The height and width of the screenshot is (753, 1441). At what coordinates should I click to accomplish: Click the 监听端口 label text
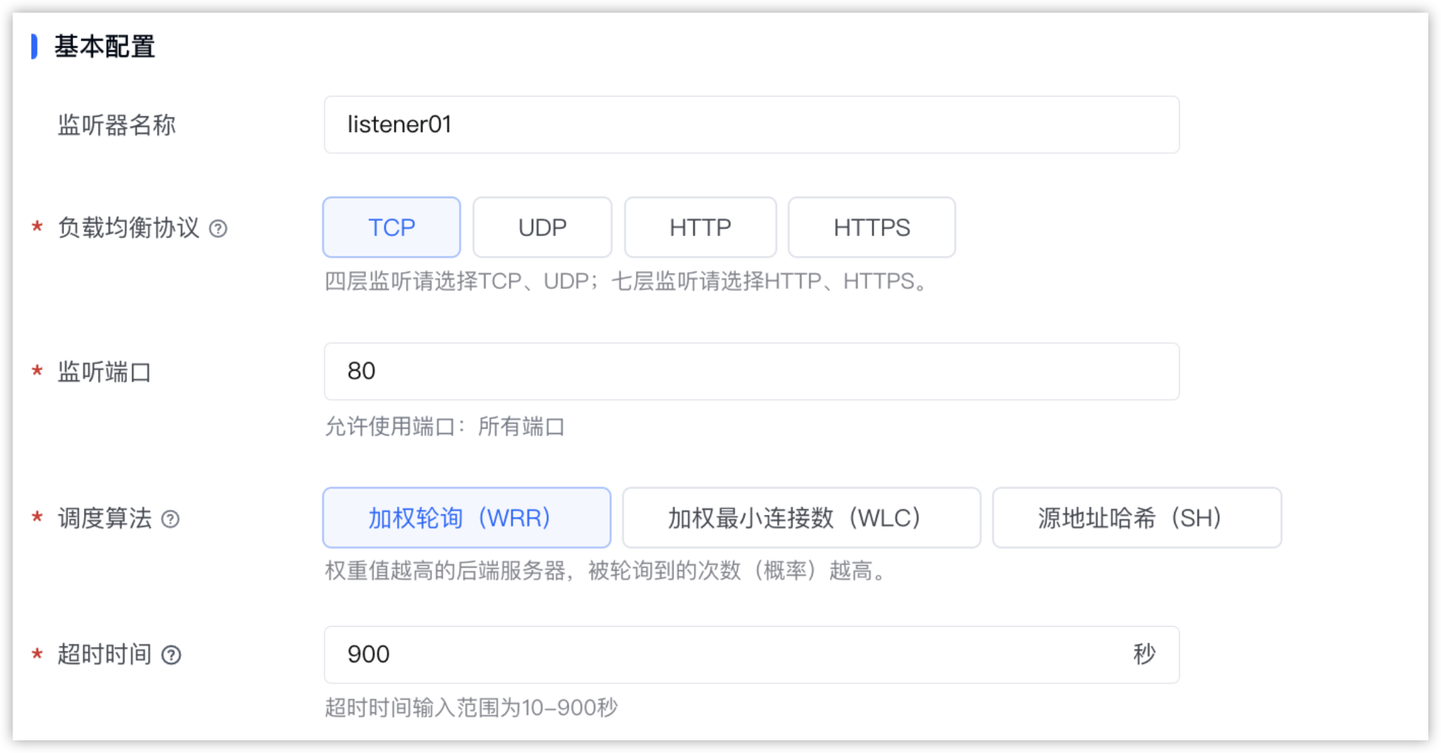[x=105, y=372]
